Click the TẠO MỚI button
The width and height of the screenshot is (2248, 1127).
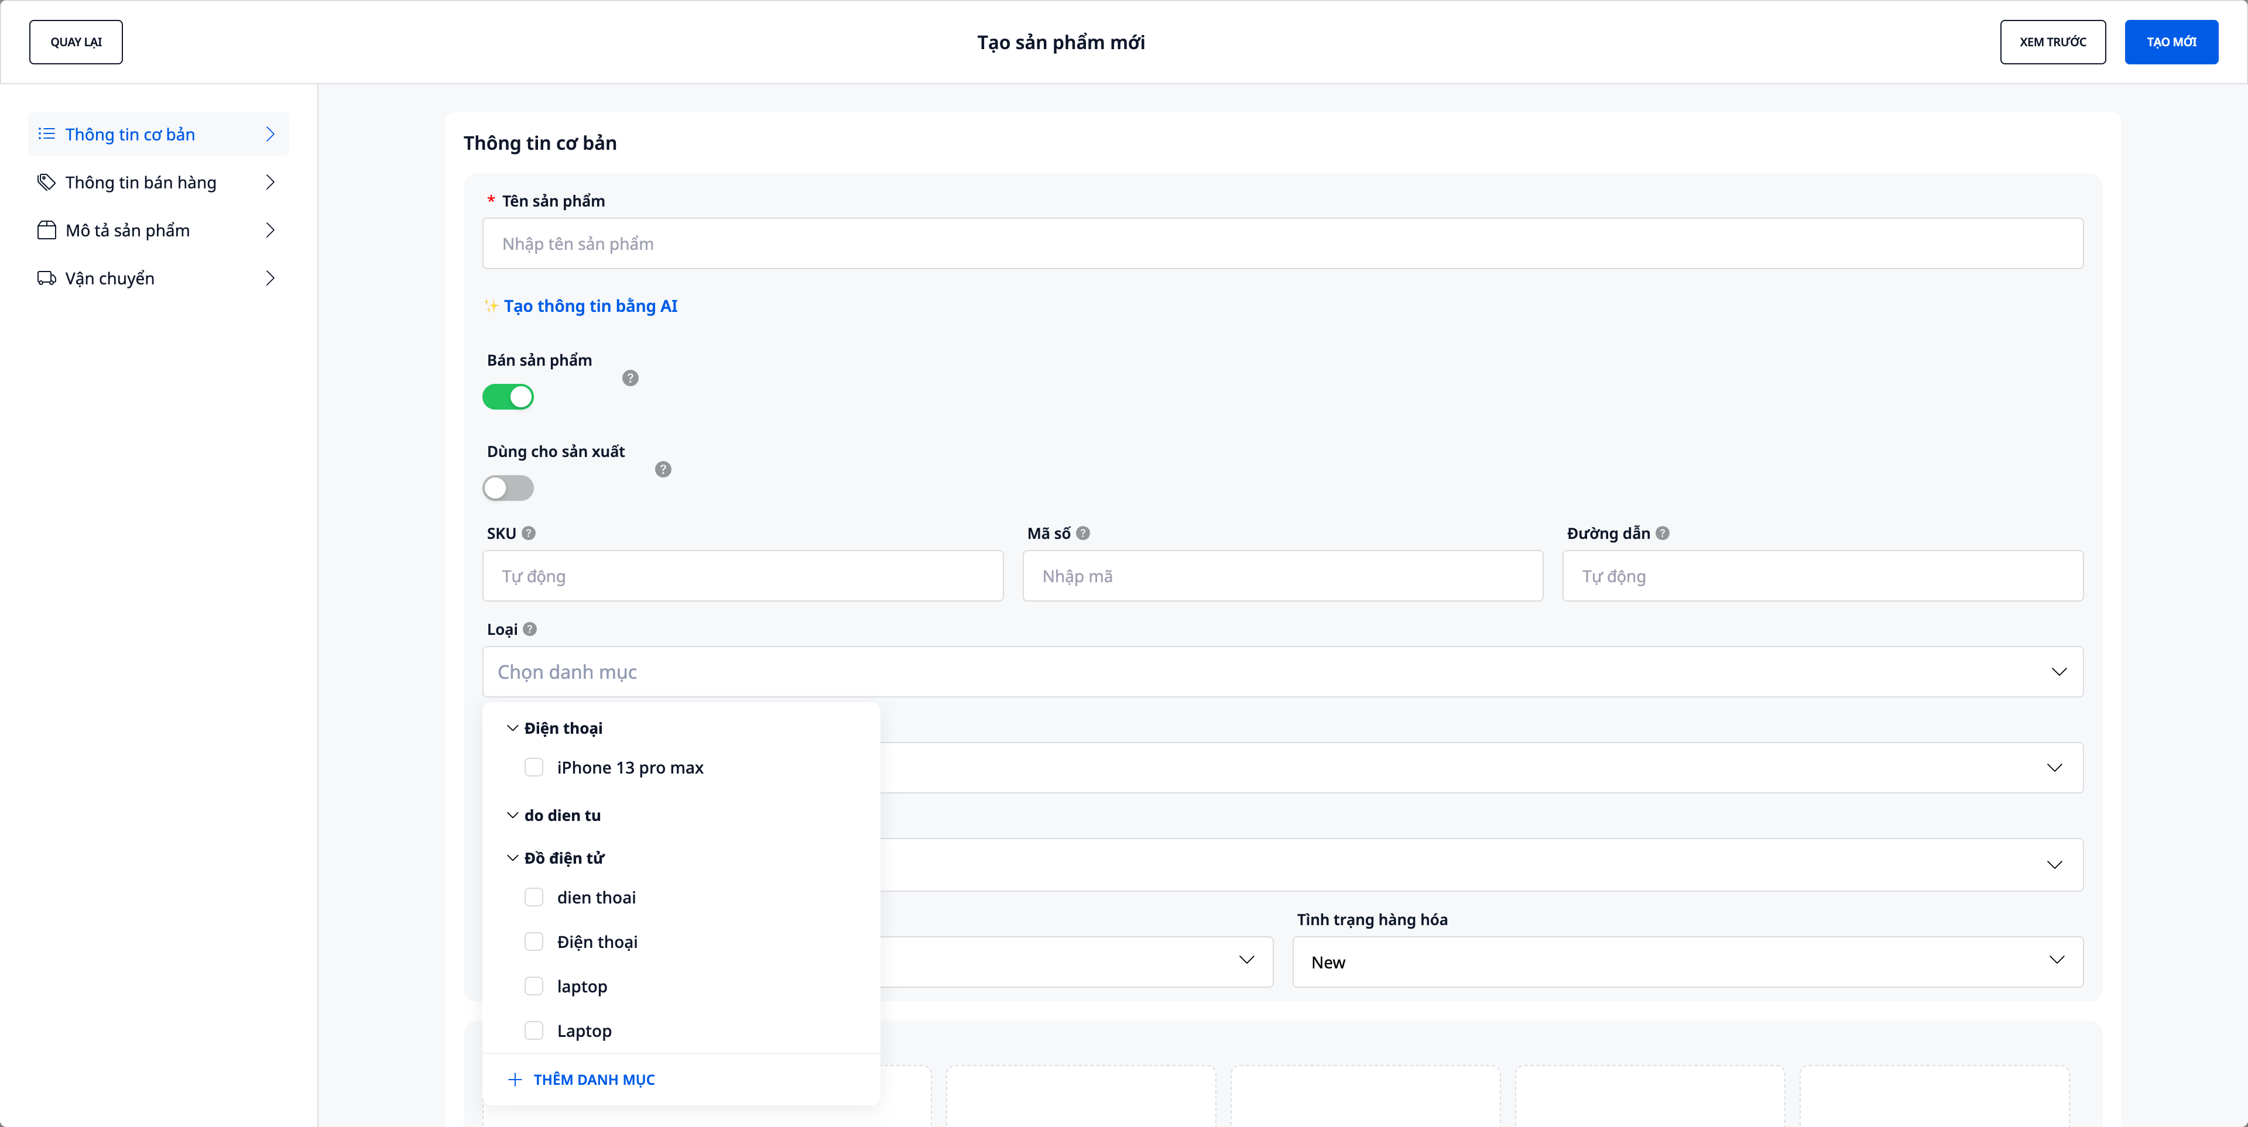point(2171,42)
